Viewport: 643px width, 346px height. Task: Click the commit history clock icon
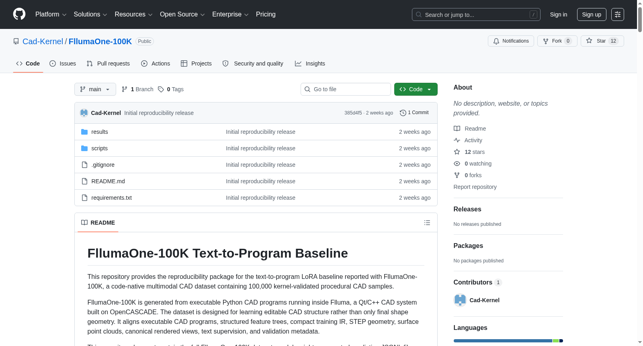pos(403,113)
